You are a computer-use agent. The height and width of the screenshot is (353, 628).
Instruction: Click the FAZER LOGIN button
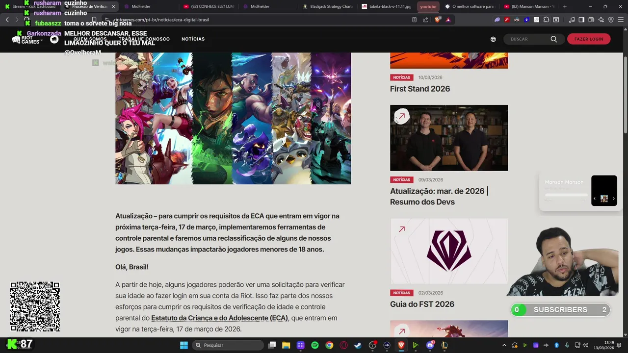(x=589, y=39)
